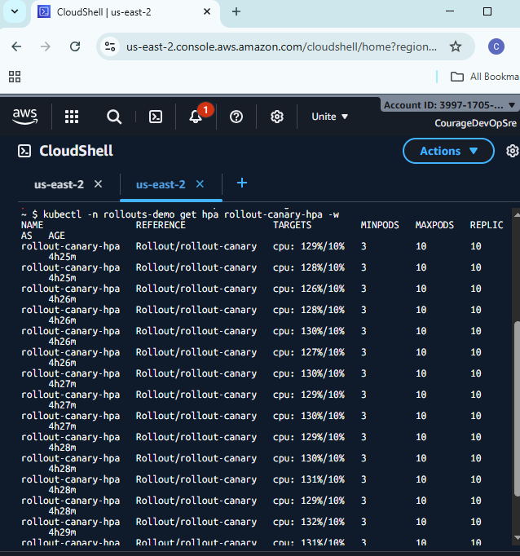The height and width of the screenshot is (556, 520).
Task: Add a new CloudShell terminal tab
Action: (x=241, y=183)
